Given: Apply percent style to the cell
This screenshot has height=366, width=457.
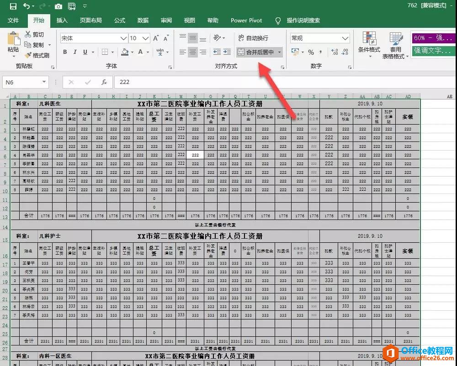Looking at the screenshot, I should (311, 52).
